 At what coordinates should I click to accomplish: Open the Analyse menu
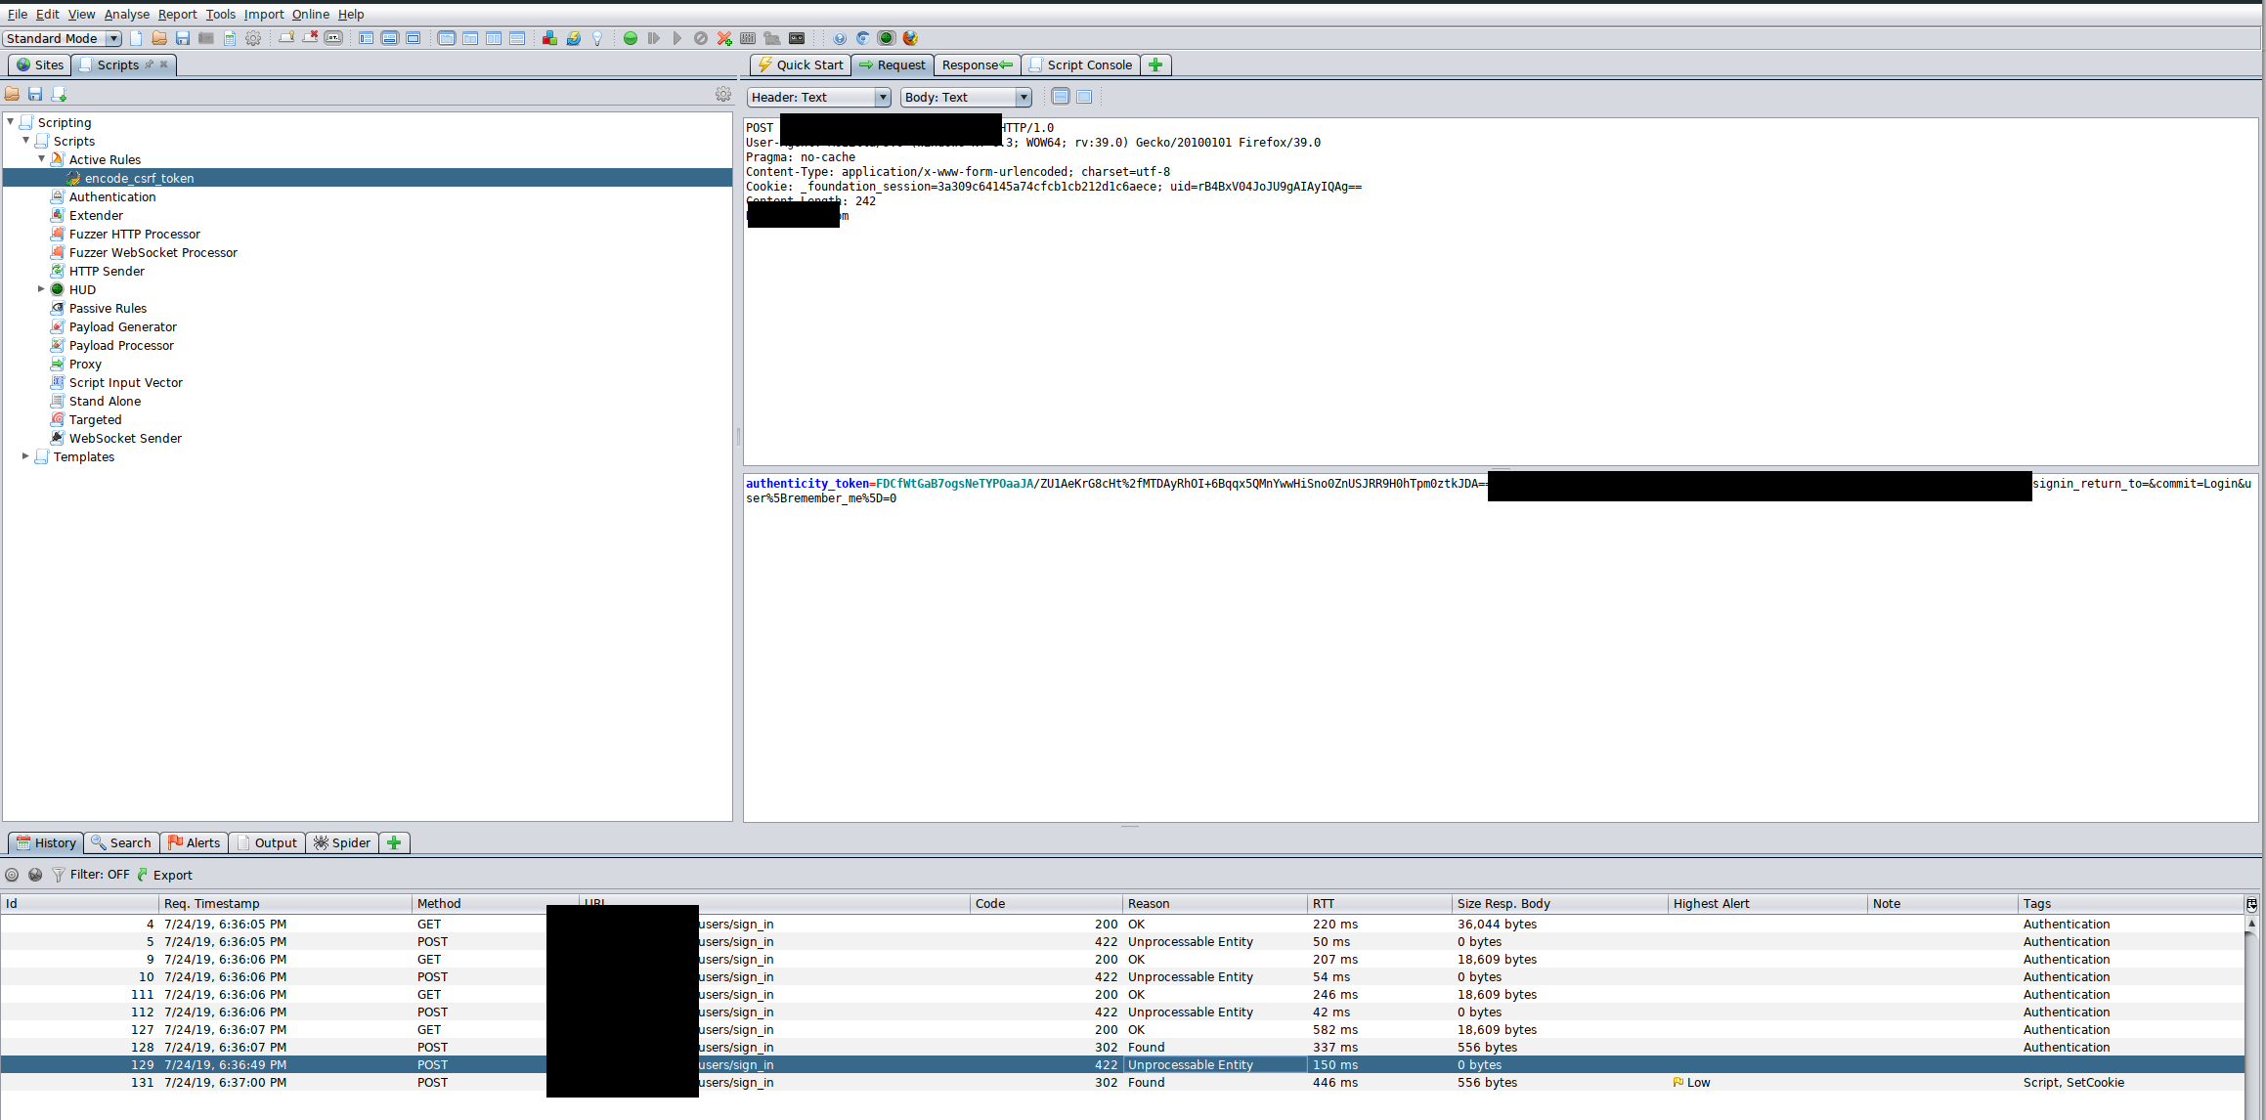click(127, 14)
